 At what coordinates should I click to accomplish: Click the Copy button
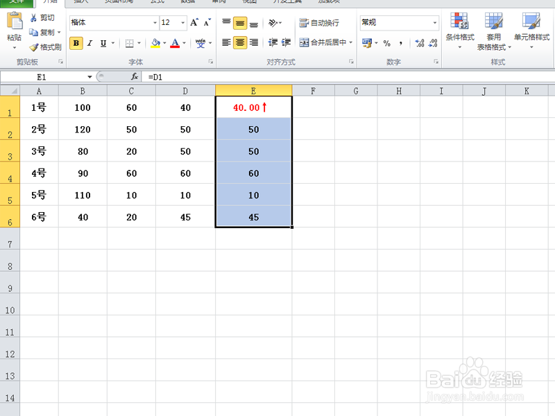click(x=42, y=32)
